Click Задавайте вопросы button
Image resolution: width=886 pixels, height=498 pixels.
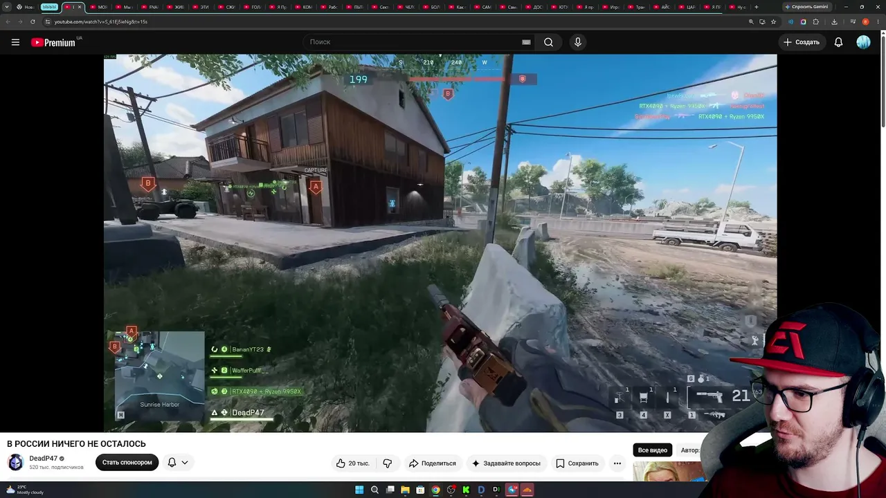[506, 463]
